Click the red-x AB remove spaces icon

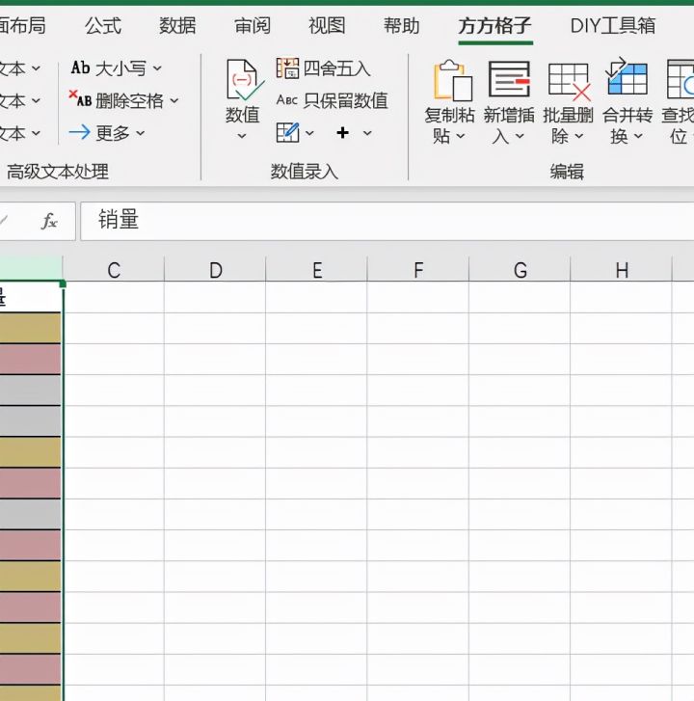coord(80,98)
